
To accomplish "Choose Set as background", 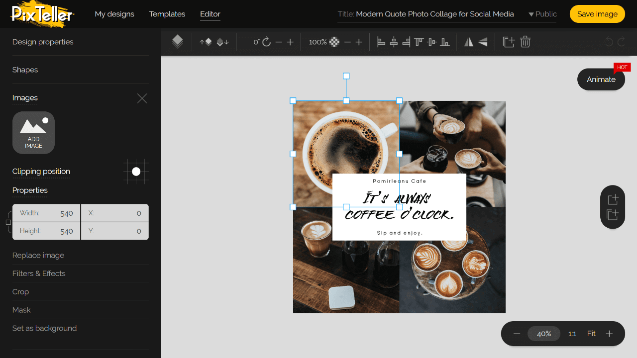I will (x=44, y=328).
